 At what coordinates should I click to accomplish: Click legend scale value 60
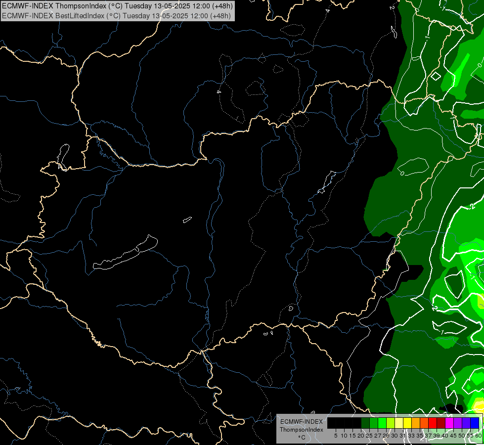(x=479, y=436)
